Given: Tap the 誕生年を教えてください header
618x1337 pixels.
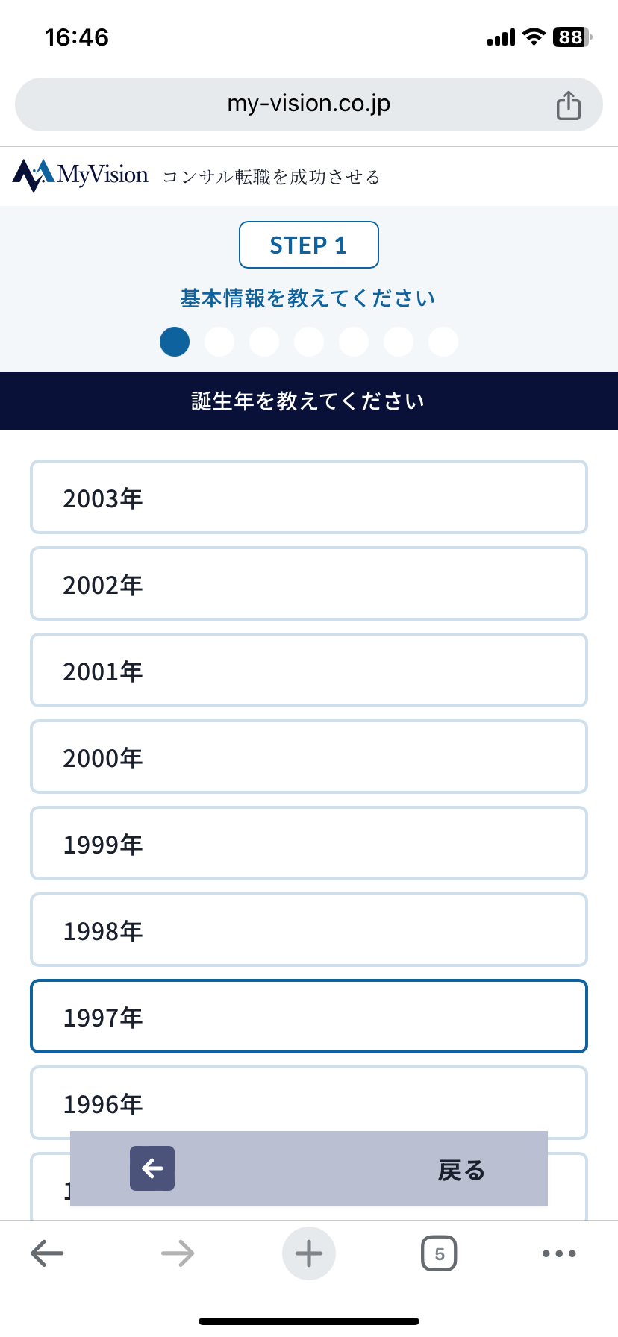Looking at the screenshot, I should (x=308, y=401).
